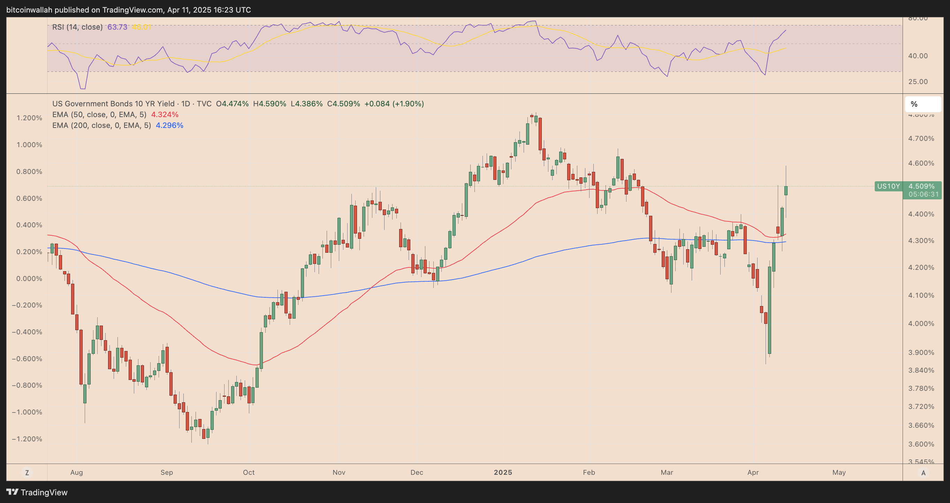Click the green US10Y price flag
950x503 pixels.
point(889,186)
